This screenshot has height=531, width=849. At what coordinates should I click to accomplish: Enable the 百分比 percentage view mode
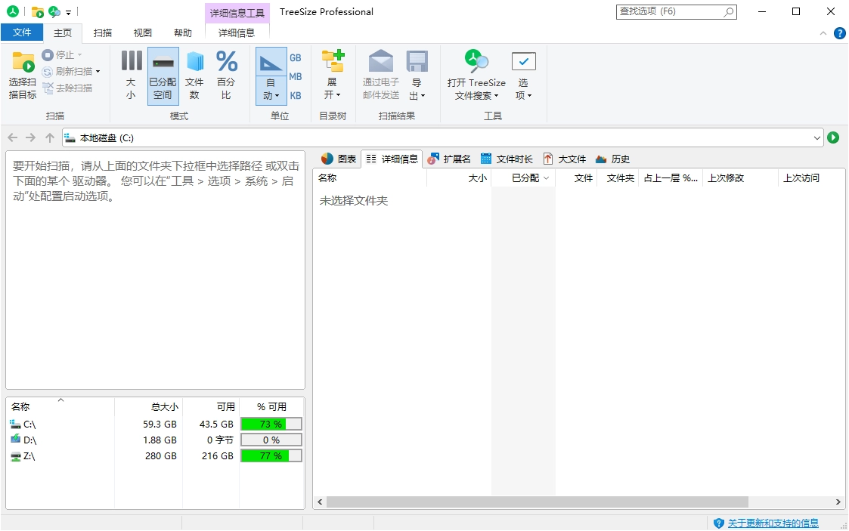(x=226, y=73)
